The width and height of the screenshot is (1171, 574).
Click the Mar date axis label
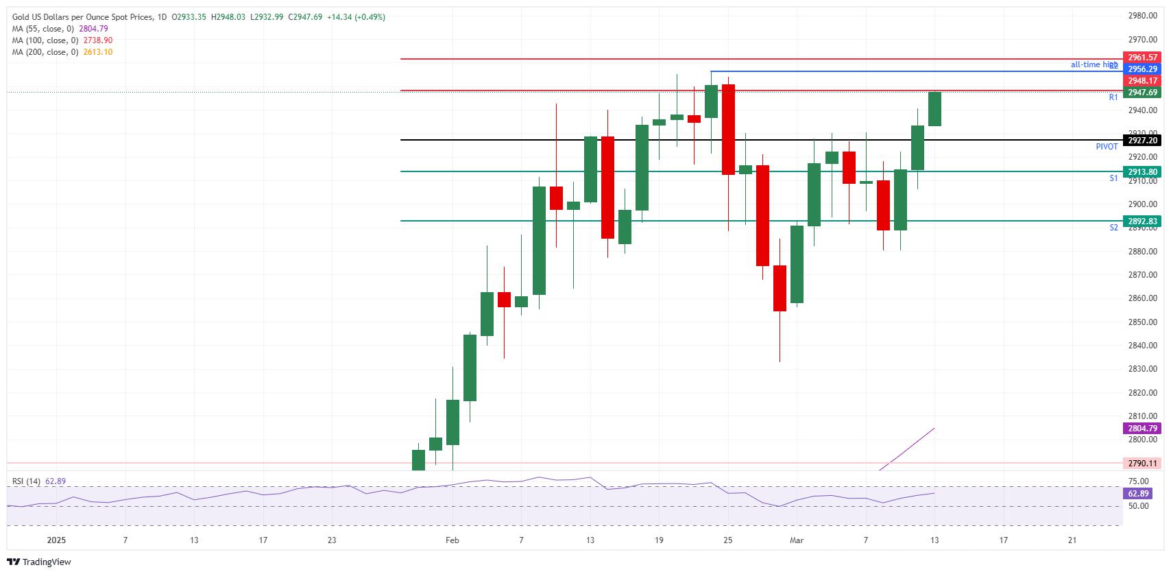click(797, 540)
